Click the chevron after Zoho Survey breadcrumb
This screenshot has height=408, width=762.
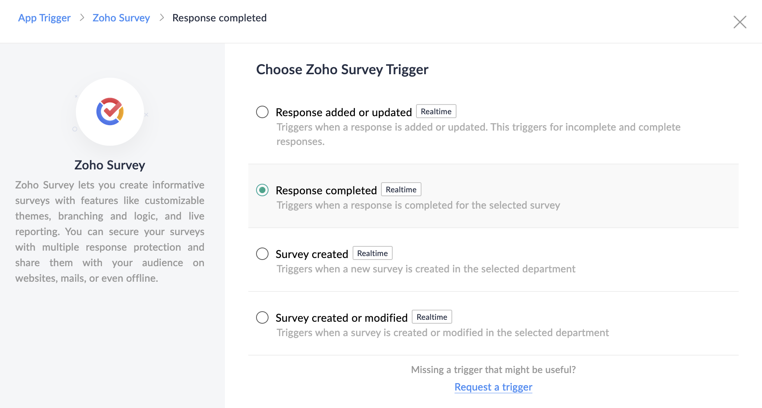pos(162,18)
